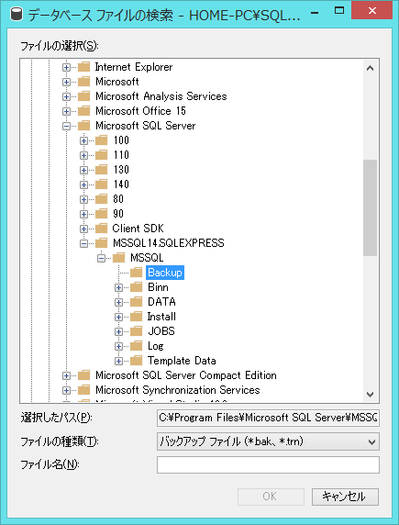
Task: Click the folder icon beside 90
Action: click(x=102, y=214)
